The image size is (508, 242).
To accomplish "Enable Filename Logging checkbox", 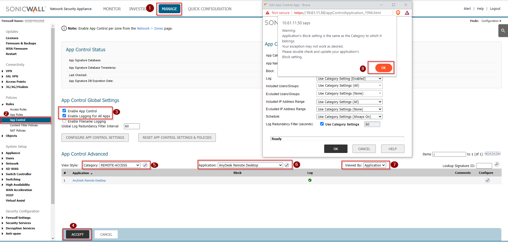I will tap(64, 121).
